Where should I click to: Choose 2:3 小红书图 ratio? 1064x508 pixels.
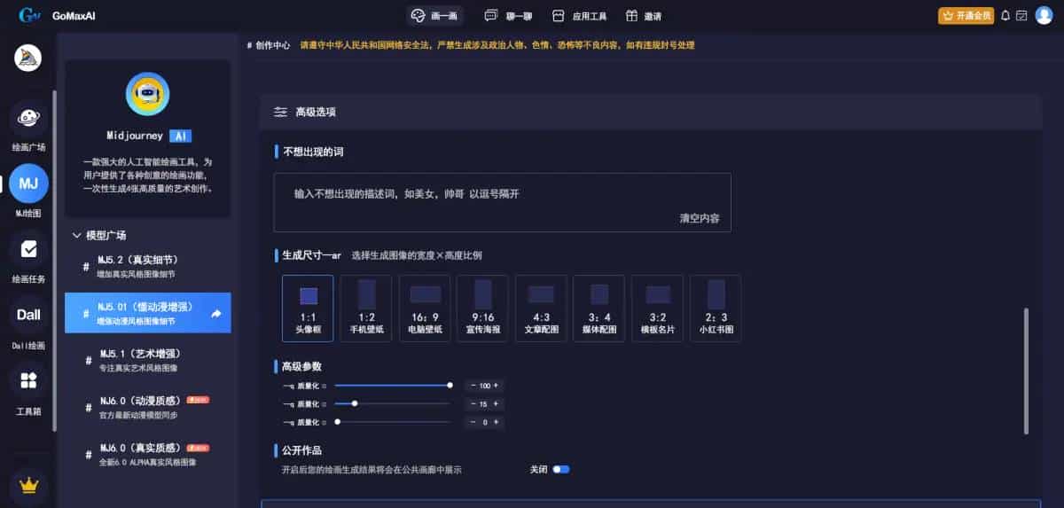pos(716,309)
